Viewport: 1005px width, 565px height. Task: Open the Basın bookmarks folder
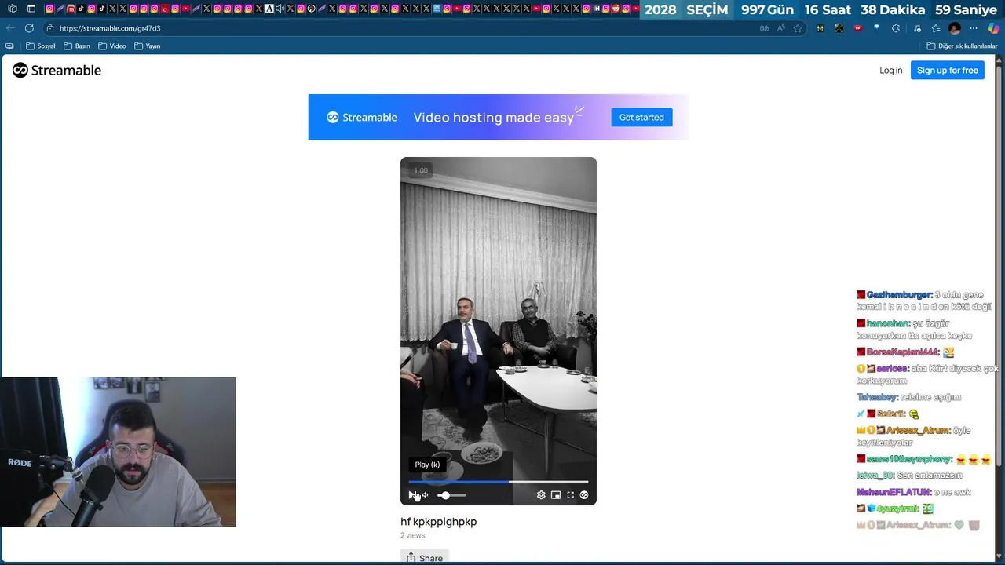pos(77,46)
